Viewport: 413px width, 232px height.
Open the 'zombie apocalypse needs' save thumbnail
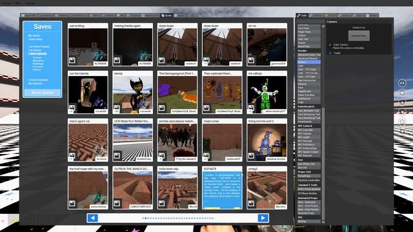(x=177, y=142)
